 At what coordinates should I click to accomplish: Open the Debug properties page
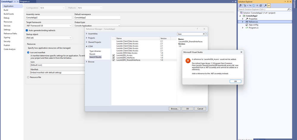[x=7, y=18]
